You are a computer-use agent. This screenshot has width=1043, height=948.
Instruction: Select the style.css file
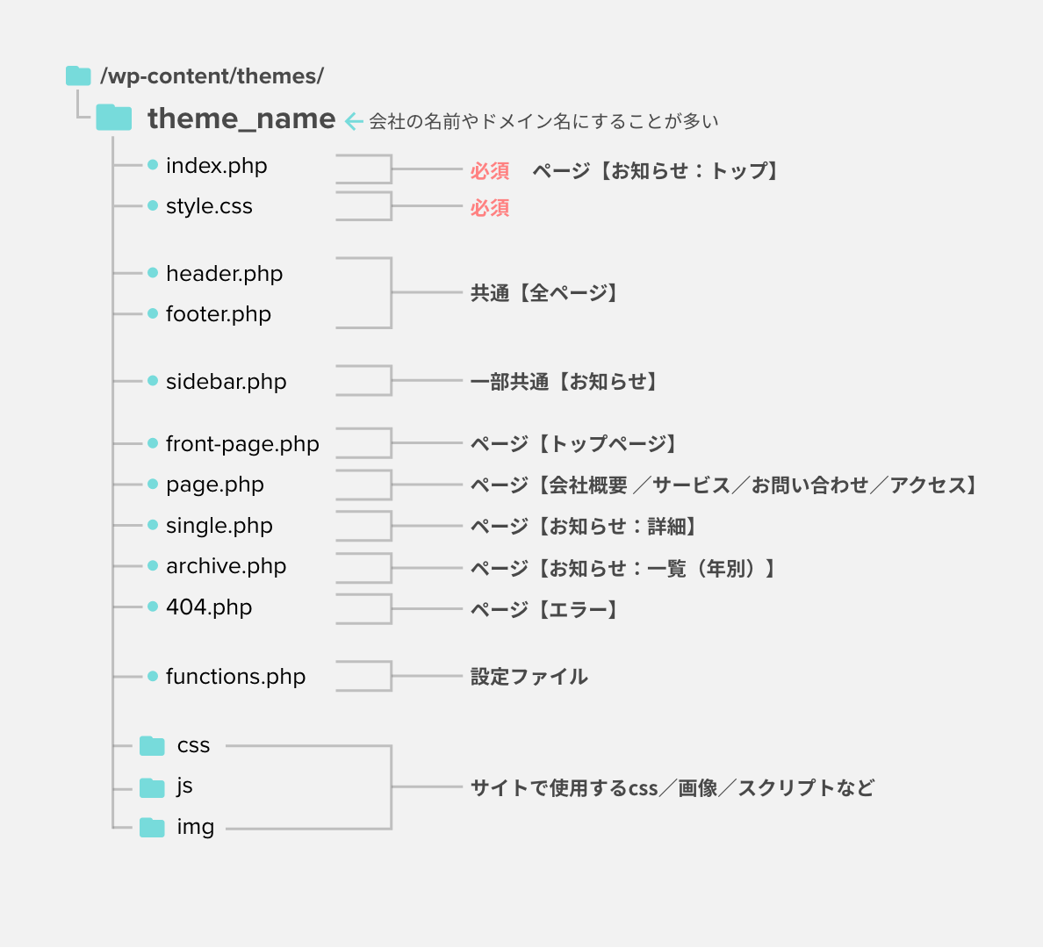[209, 206]
